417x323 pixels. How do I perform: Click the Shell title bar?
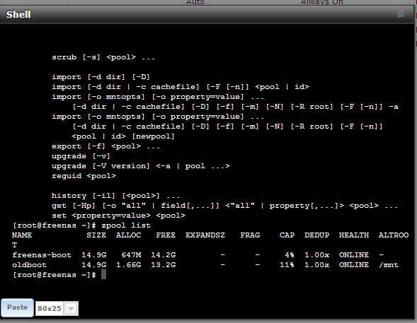[x=207, y=14]
